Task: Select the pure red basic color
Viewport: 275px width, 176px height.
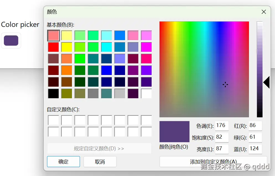Action: pyautogui.click(x=53, y=47)
